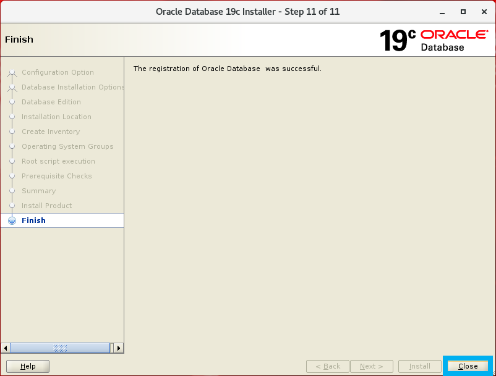Click the grayed-out Install button
This screenshot has width=496, height=376.
point(420,366)
